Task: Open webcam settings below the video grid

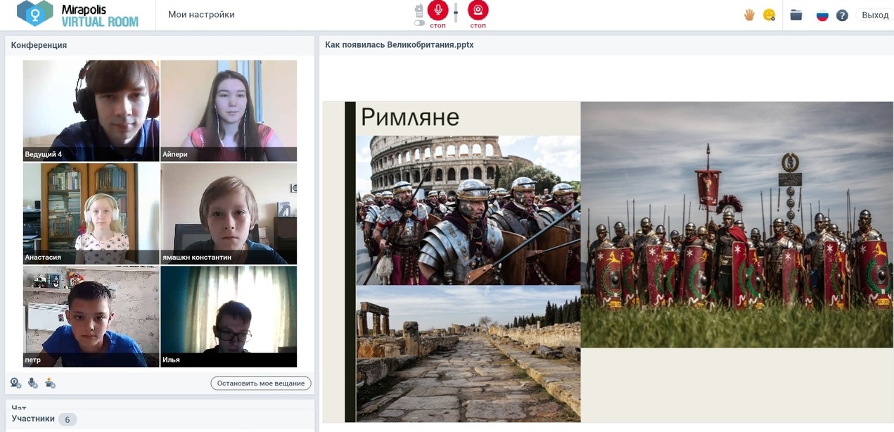Action: [x=15, y=383]
